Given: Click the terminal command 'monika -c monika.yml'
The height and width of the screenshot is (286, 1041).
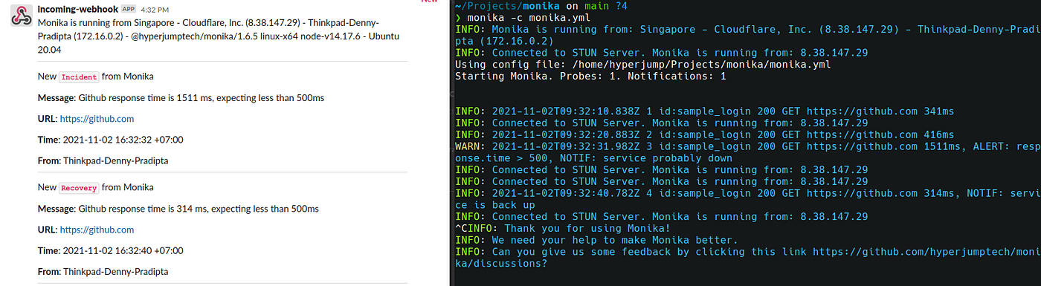Looking at the screenshot, I should click(x=529, y=17).
